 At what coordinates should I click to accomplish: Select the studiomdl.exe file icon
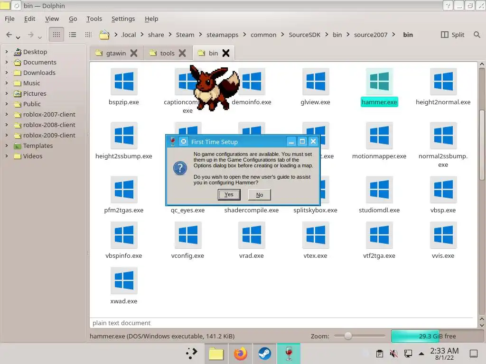coord(379,190)
